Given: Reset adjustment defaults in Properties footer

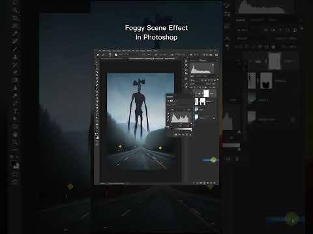Looking at the screenshot, I should pyautogui.click(x=183, y=135).
